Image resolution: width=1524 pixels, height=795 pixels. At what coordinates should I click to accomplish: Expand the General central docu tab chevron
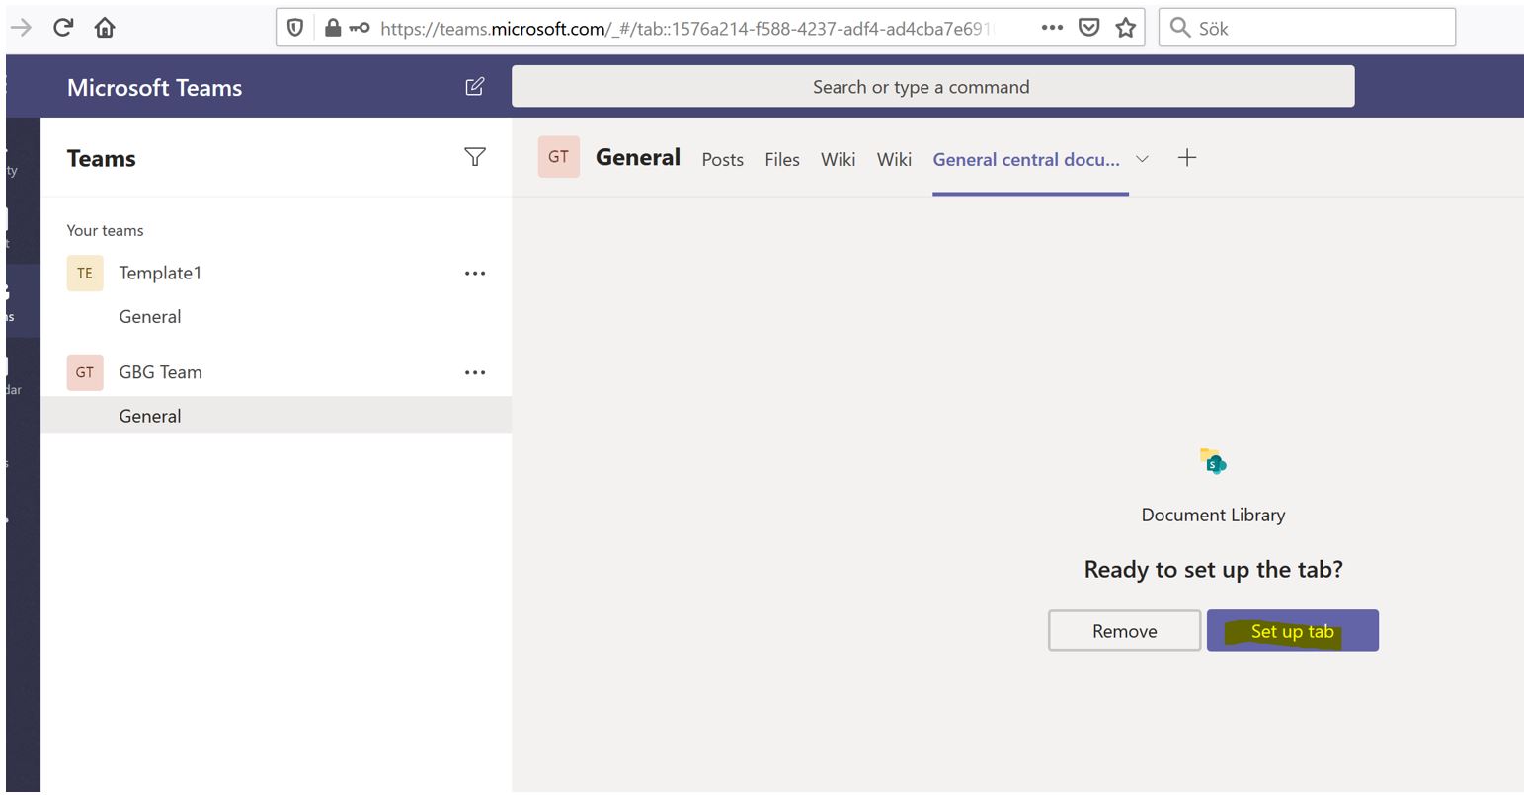point(1143,159)
